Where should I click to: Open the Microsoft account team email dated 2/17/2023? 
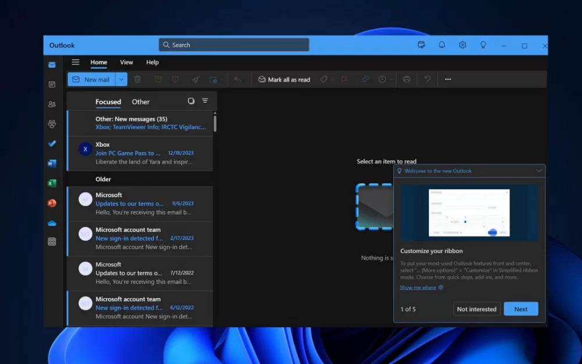pos(140,238)
